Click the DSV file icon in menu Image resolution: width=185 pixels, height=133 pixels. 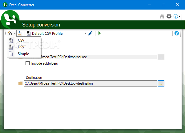click(x=11, y=47)
